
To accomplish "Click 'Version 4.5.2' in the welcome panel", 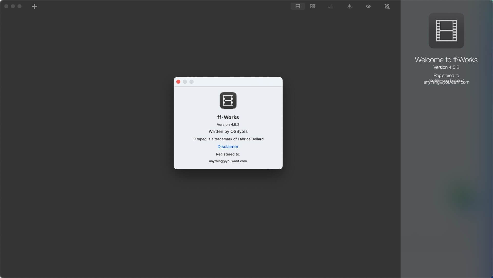I will [x=446, y=67].
